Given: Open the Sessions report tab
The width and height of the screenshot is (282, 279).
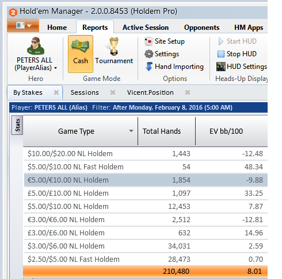Looking at the screenshot, I should pyautogui.click(x=85, y=92).
